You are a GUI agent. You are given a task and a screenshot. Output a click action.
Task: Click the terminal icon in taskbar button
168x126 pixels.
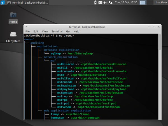tap(9, 3)
